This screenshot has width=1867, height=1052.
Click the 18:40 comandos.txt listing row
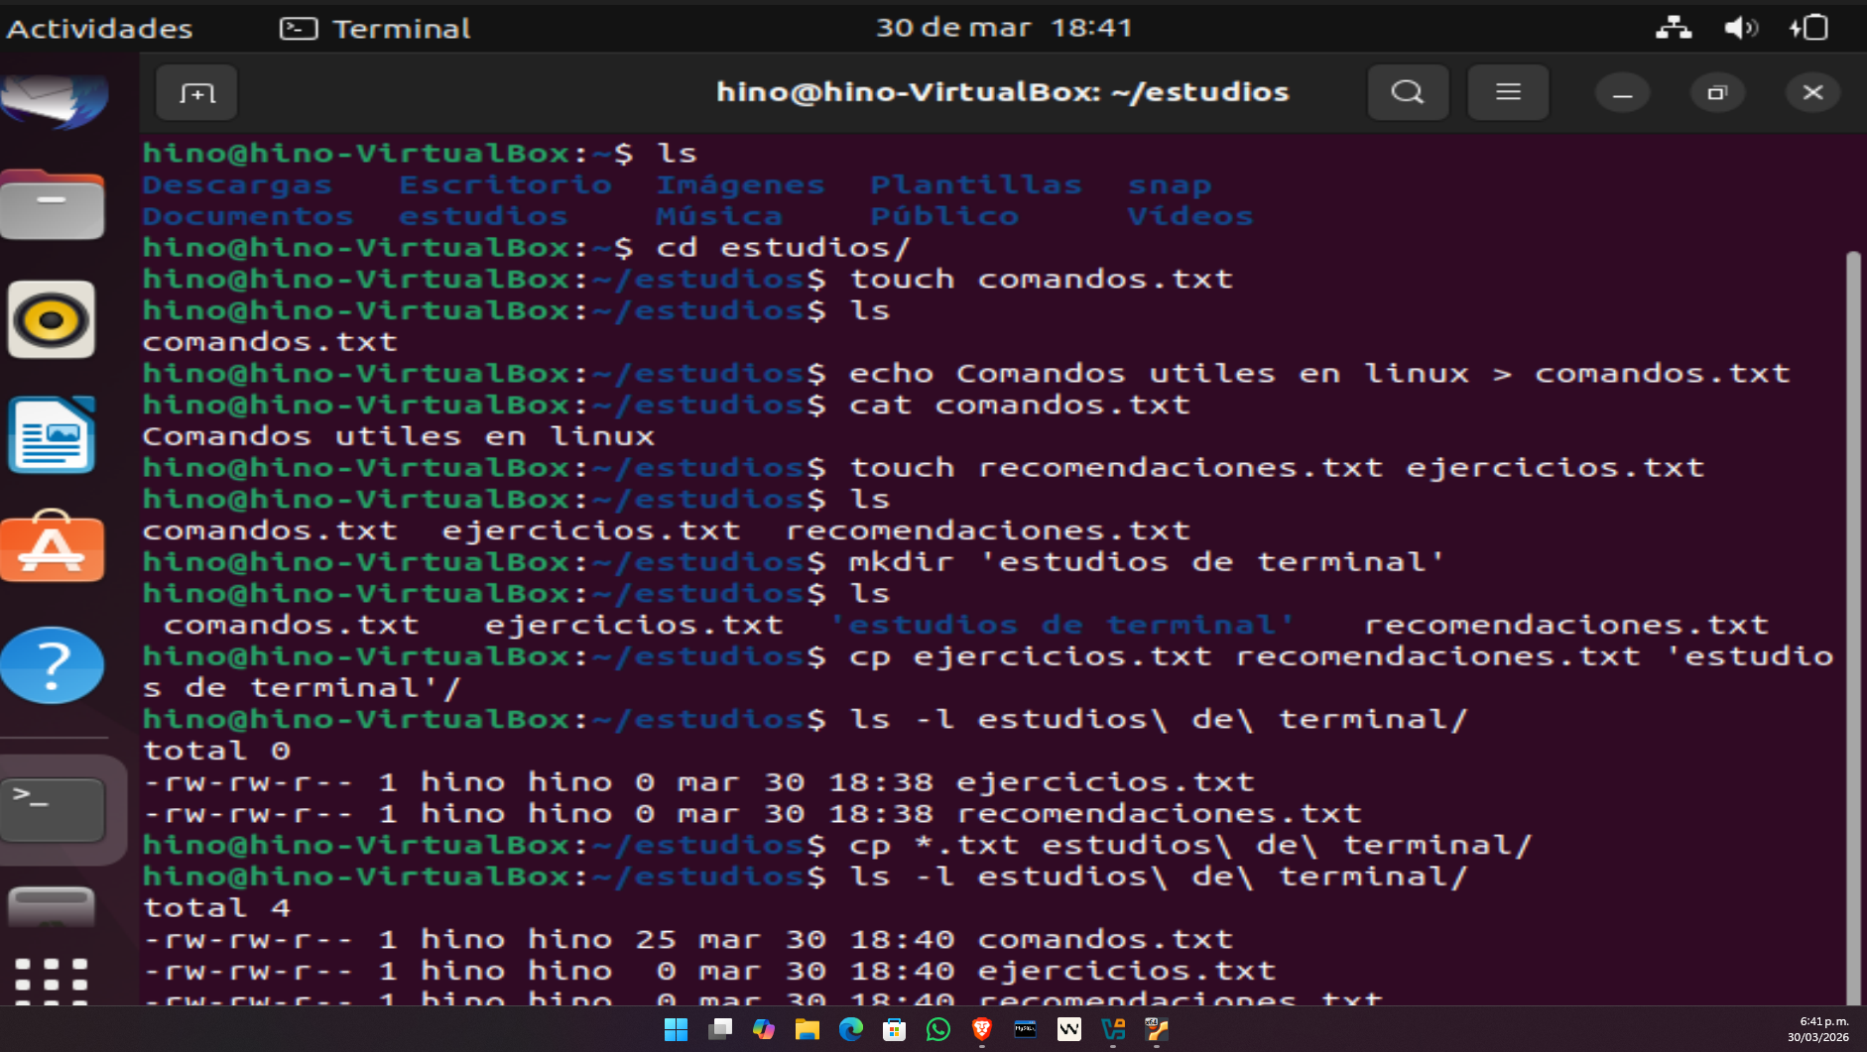click(688, 939)
